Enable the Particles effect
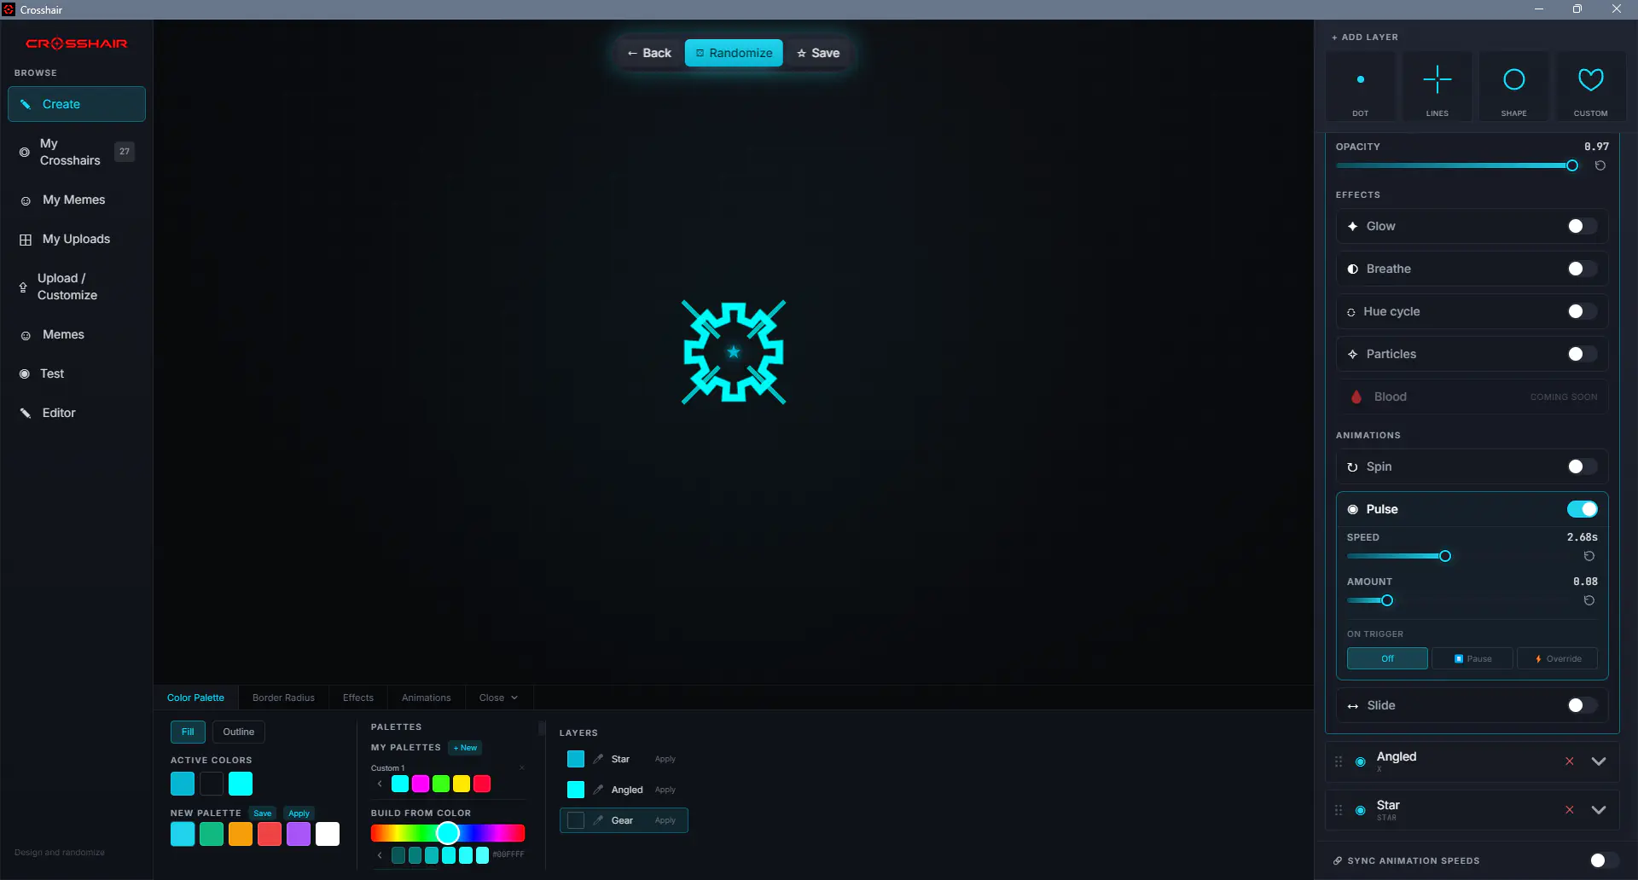 (x=1582, y=354)
